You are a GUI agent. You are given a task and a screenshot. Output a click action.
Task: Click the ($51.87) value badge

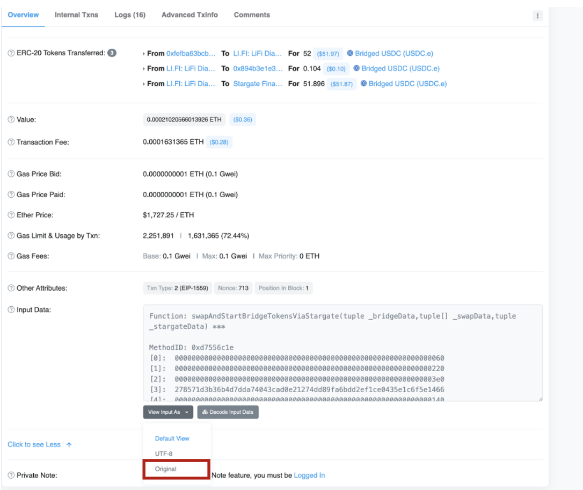[x=341, y=84]
